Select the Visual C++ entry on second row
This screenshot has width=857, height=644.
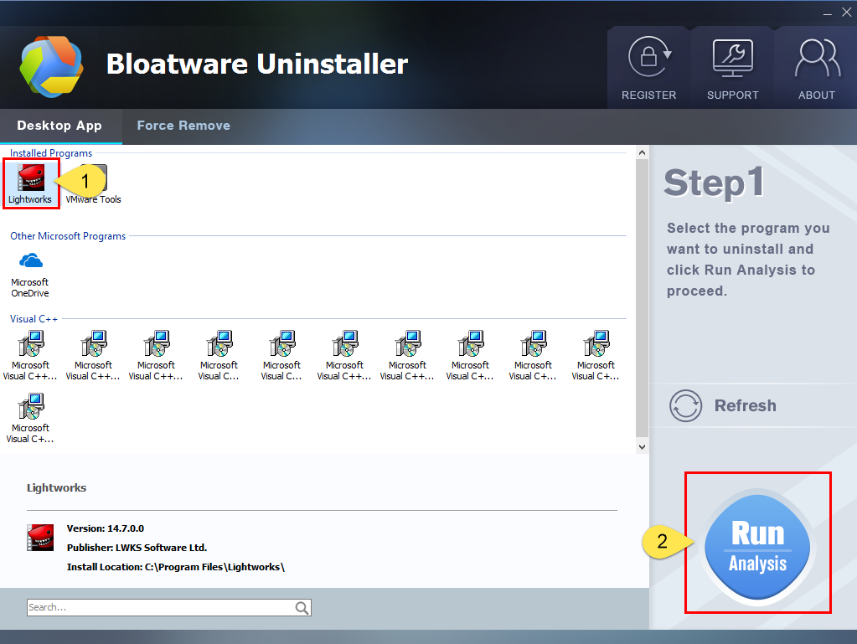[31, 418]
